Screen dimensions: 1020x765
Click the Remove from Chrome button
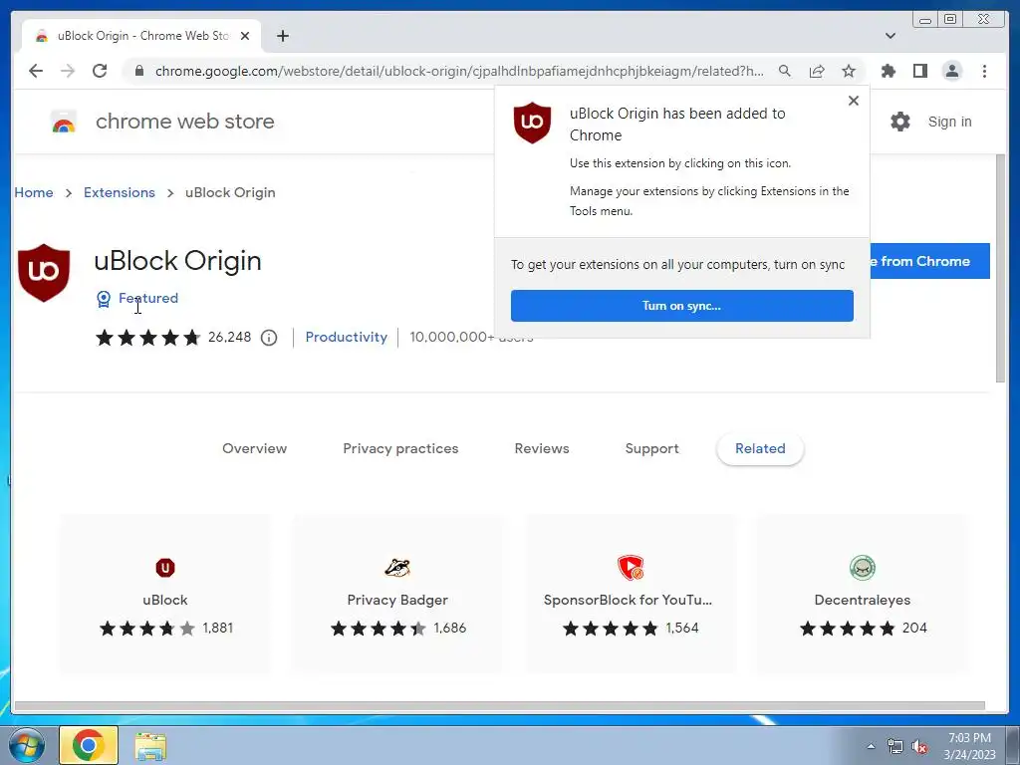[x=929, y=261]
